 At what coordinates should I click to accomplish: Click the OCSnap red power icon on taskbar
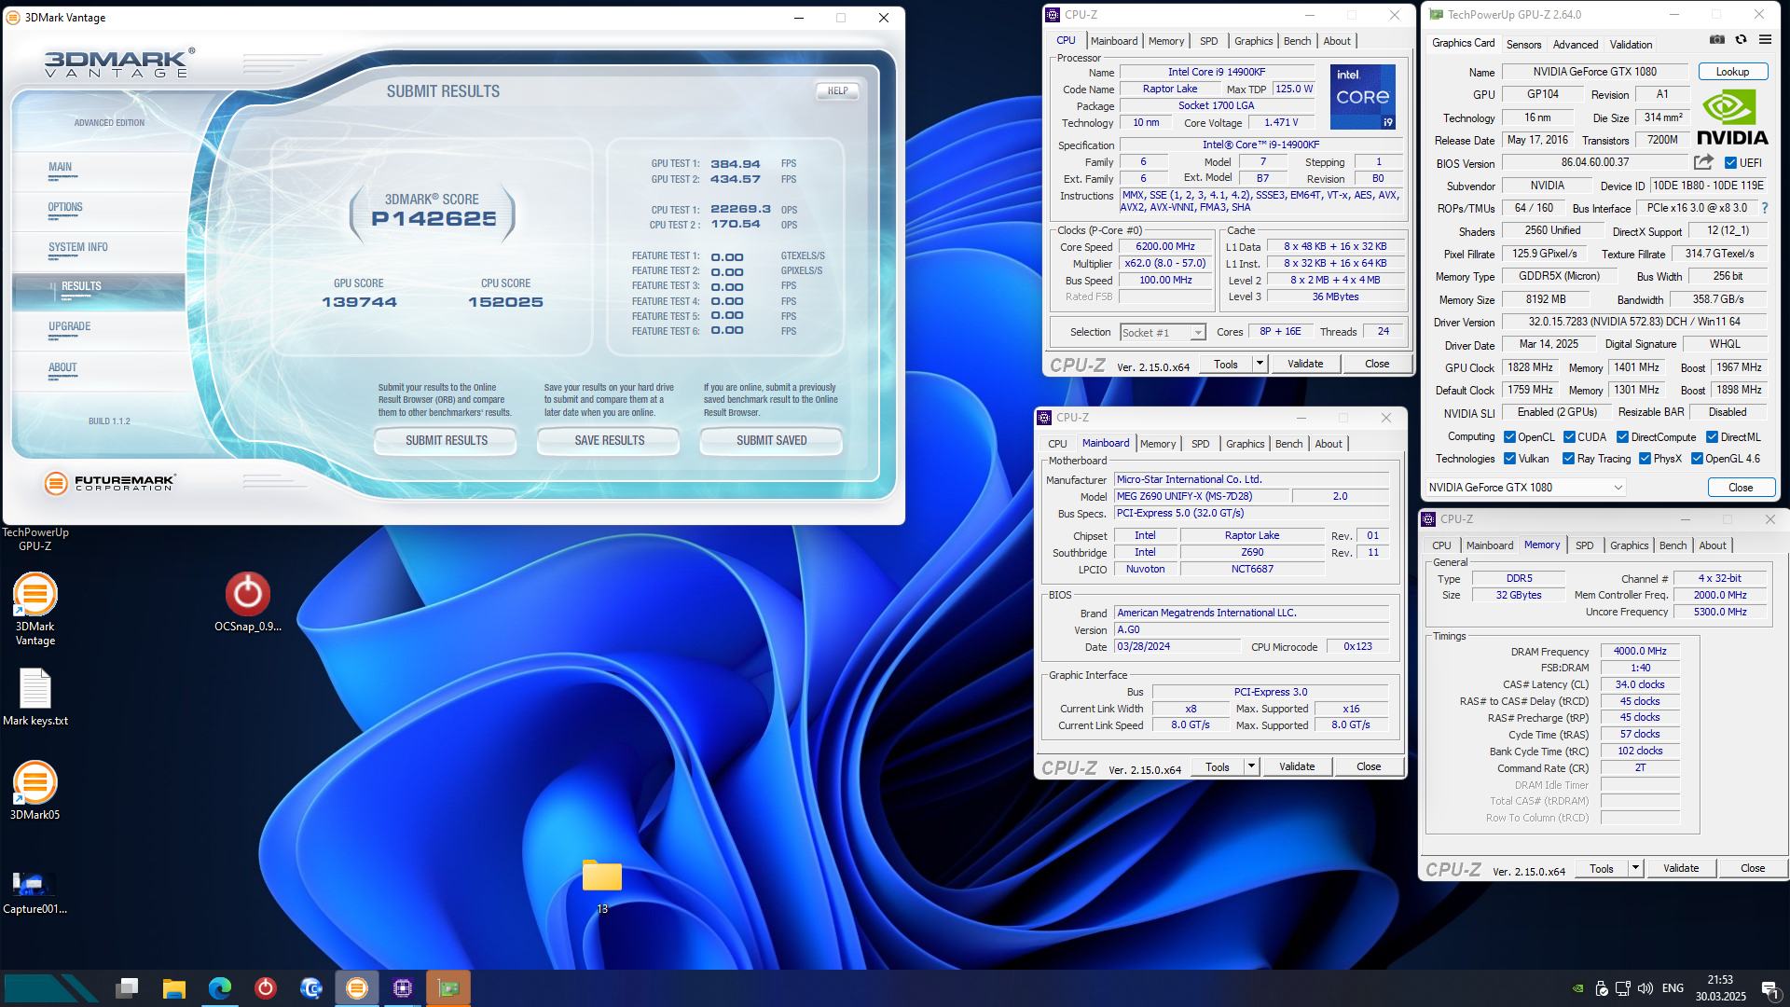point(266,987)
